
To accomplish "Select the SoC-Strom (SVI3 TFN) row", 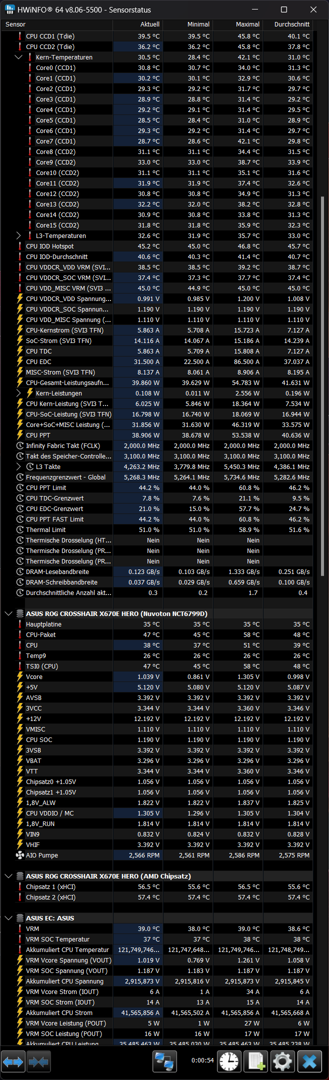I will coord(157,340).
